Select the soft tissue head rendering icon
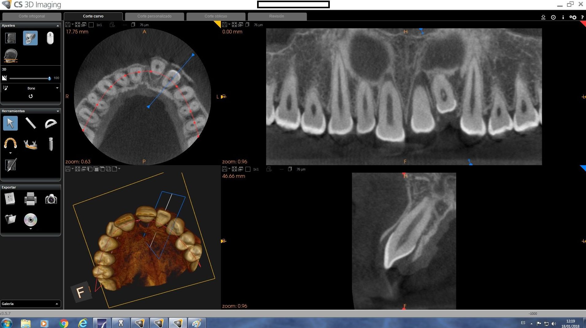The width and height of the screenshot is (586, 328). coord(10,38)
